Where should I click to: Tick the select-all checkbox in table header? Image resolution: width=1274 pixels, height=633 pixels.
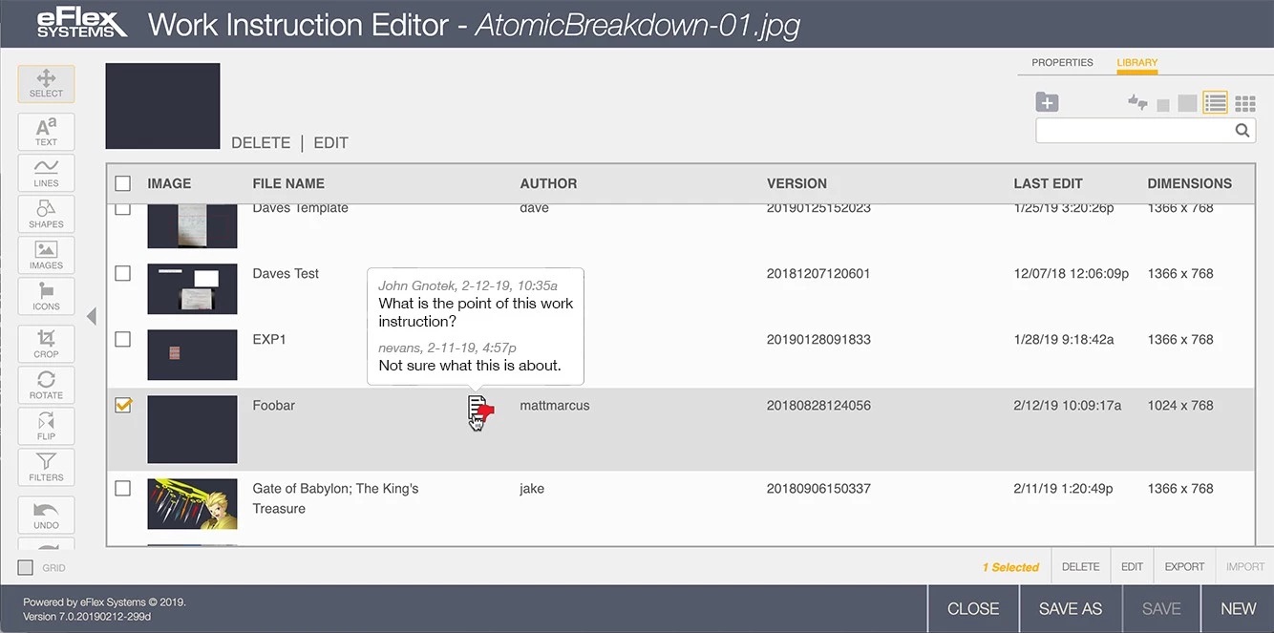tap(123, 183)
